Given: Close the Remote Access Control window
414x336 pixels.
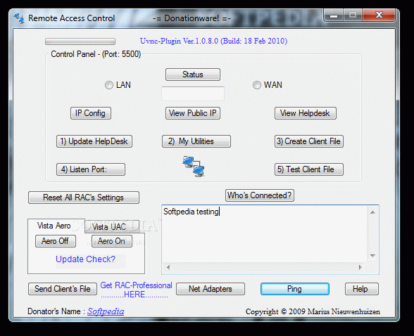Looking at the screenshot, I should coord(379,15).
